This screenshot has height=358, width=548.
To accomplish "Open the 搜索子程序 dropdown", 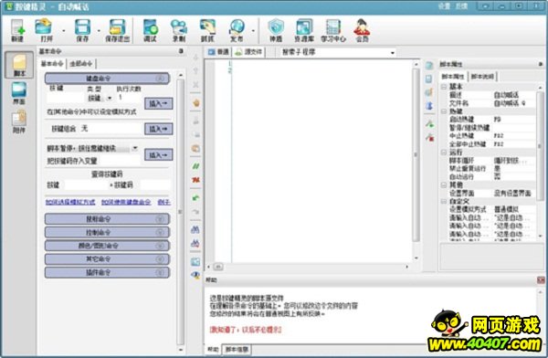I will point(338,52).
